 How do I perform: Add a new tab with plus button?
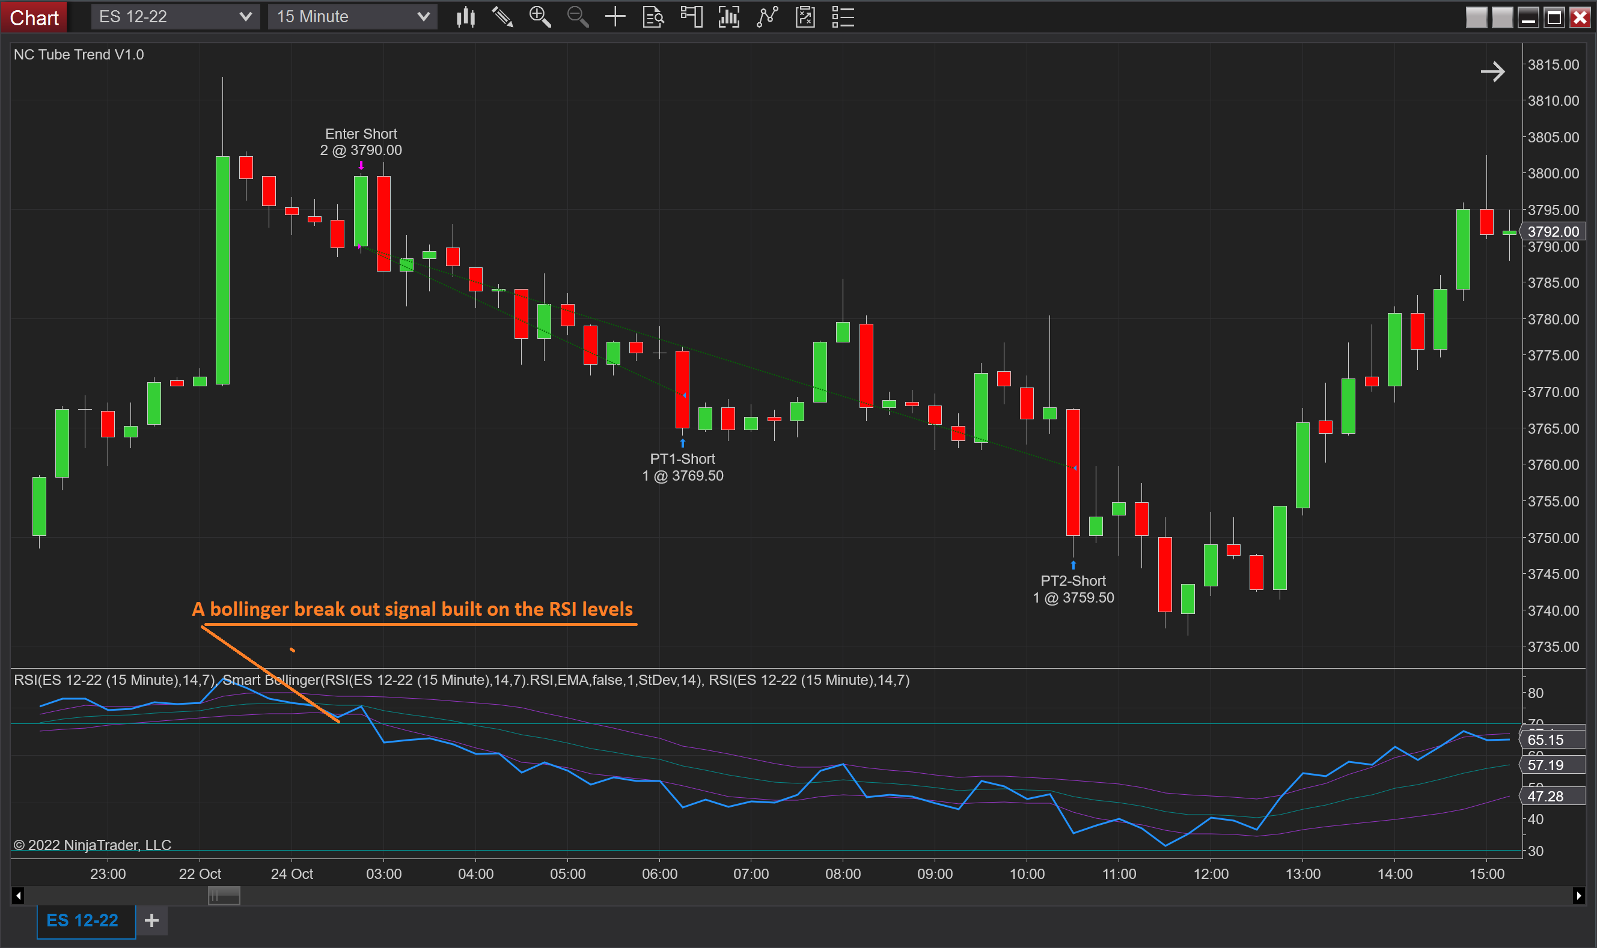pos(151,920)
